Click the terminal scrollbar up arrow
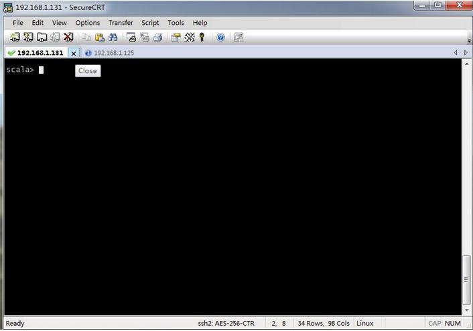 point(467,64)
